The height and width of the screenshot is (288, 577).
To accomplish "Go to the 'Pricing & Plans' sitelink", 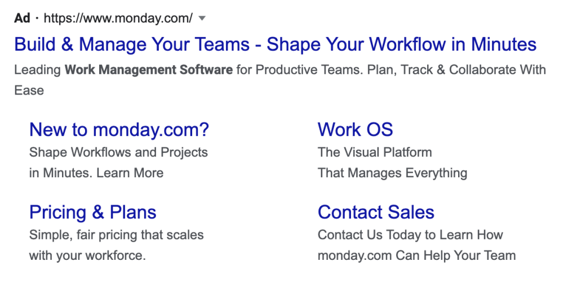I will click(93, 212).
